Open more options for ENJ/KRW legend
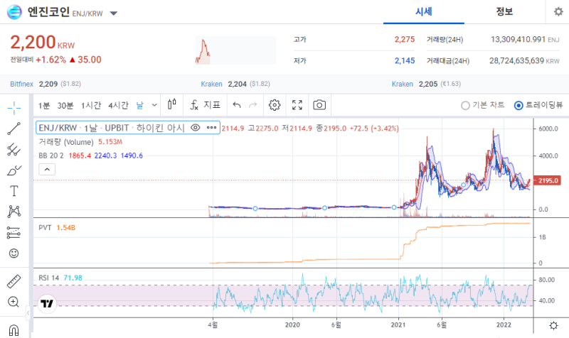 click(211, 128)
